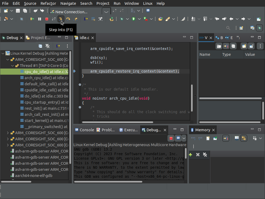Click the Search magnifier icon

coord(228,28)
